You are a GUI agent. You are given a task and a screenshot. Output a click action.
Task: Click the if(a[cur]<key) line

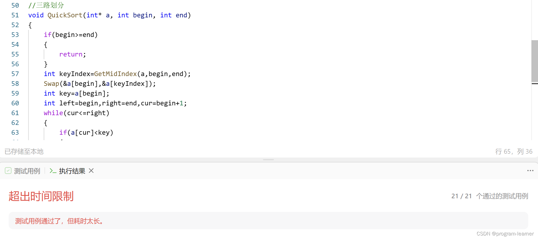(86, 133)
